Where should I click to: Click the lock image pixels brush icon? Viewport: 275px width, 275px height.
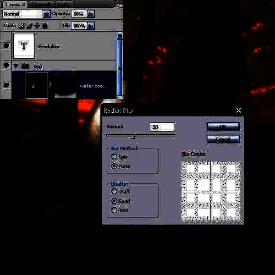[29, 26]
